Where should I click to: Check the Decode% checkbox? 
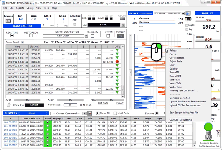(x=92, y=36)
